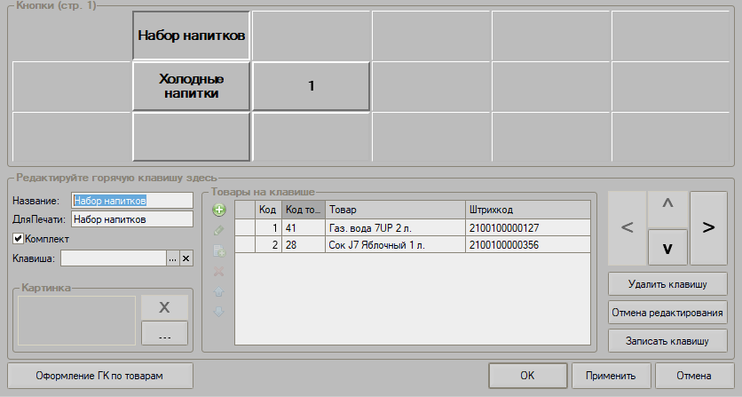Click the move row down arrow icon

click(218, 312)
